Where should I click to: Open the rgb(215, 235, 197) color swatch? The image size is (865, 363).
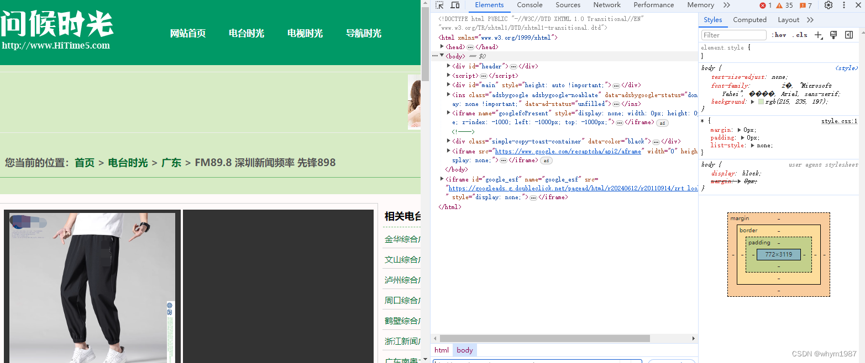tap(761, 102)
